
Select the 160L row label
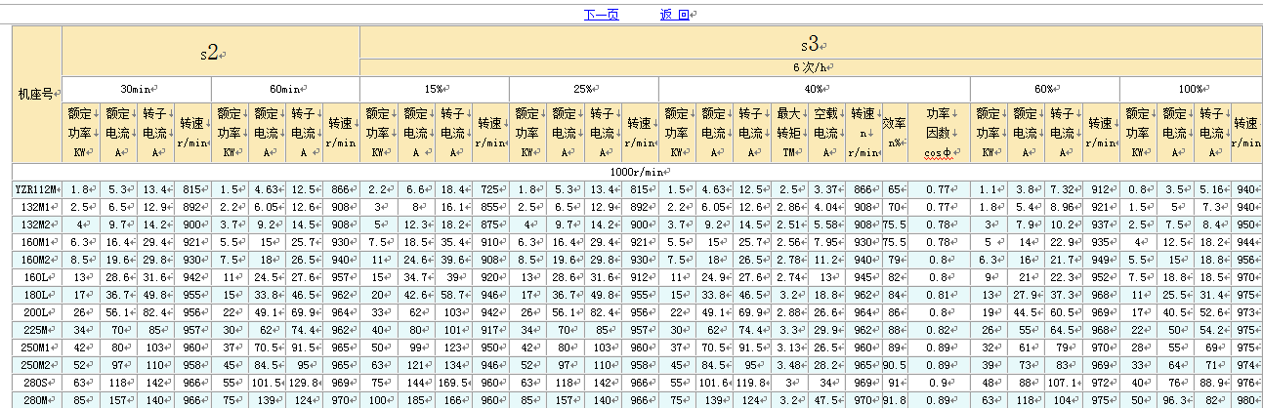coord(37,276)
